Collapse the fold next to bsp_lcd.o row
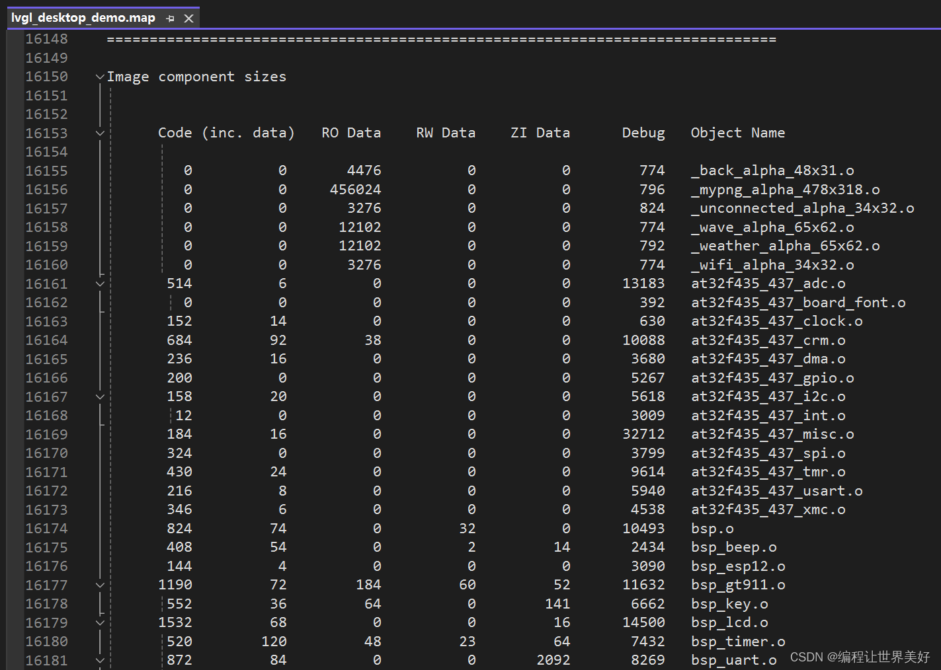The width and height of the screenshot is (941, 670). coord(99,622)
